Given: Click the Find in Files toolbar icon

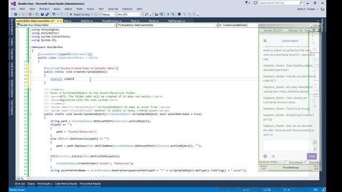Looking at the screenshot, I should tap(146, 14).
